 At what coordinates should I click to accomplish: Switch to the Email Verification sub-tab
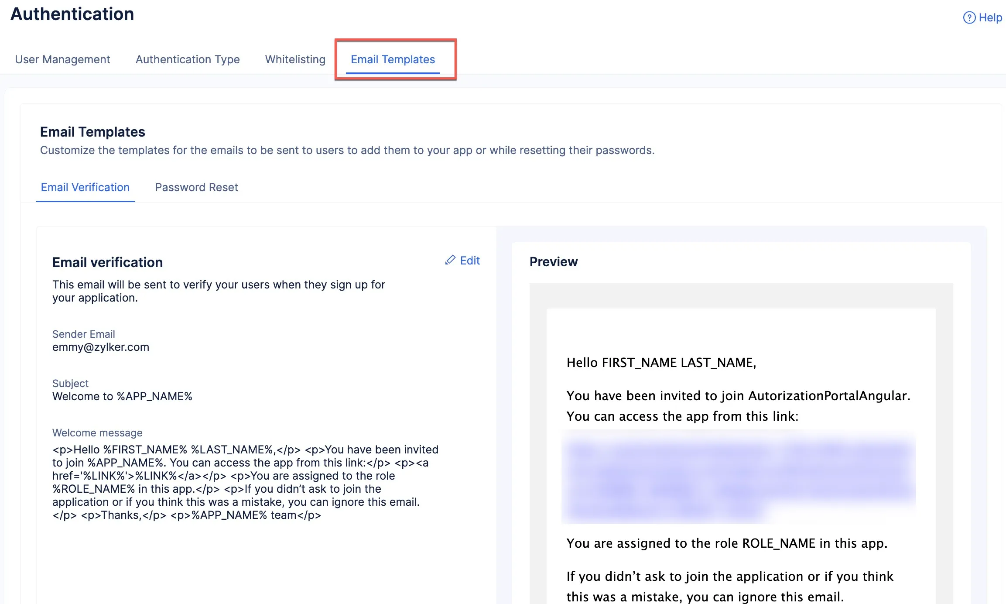point(85,187)
